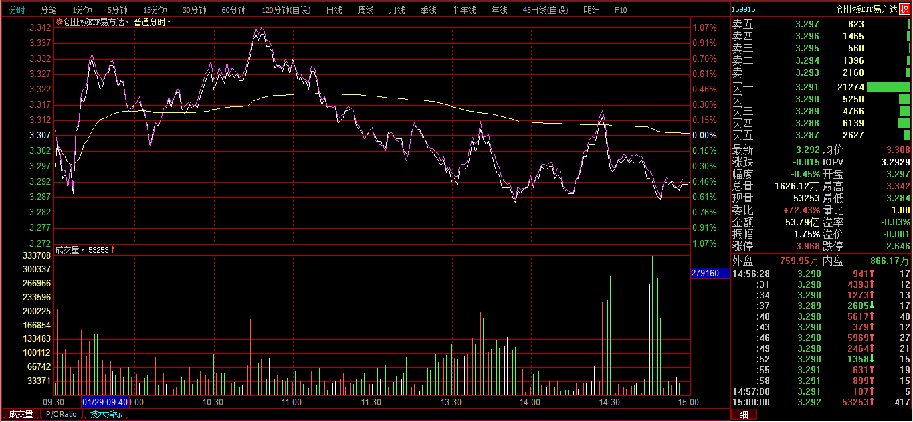Select the P/C Ratio bottom tab
913x422 pixels.
pos(62,414)
